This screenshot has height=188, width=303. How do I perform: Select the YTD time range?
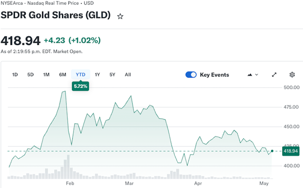coord(80,75)
